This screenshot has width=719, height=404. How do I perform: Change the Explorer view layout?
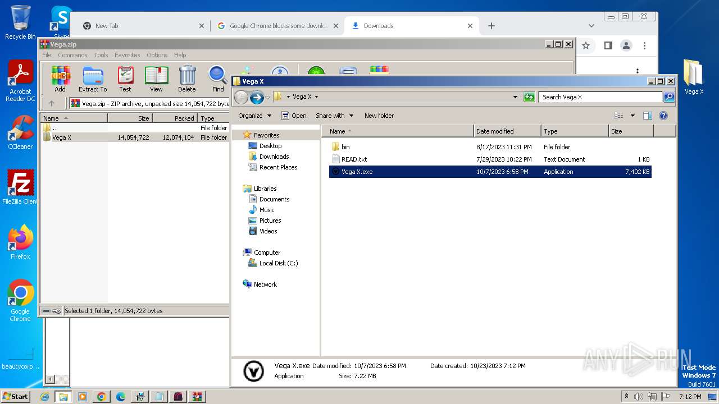pos(619,116)
